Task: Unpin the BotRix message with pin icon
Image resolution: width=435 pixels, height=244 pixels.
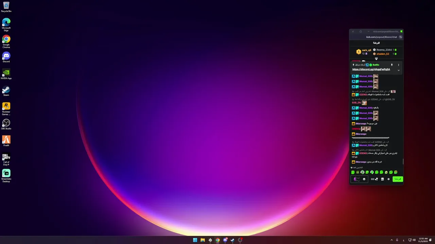Action: [x=392, y=65]
